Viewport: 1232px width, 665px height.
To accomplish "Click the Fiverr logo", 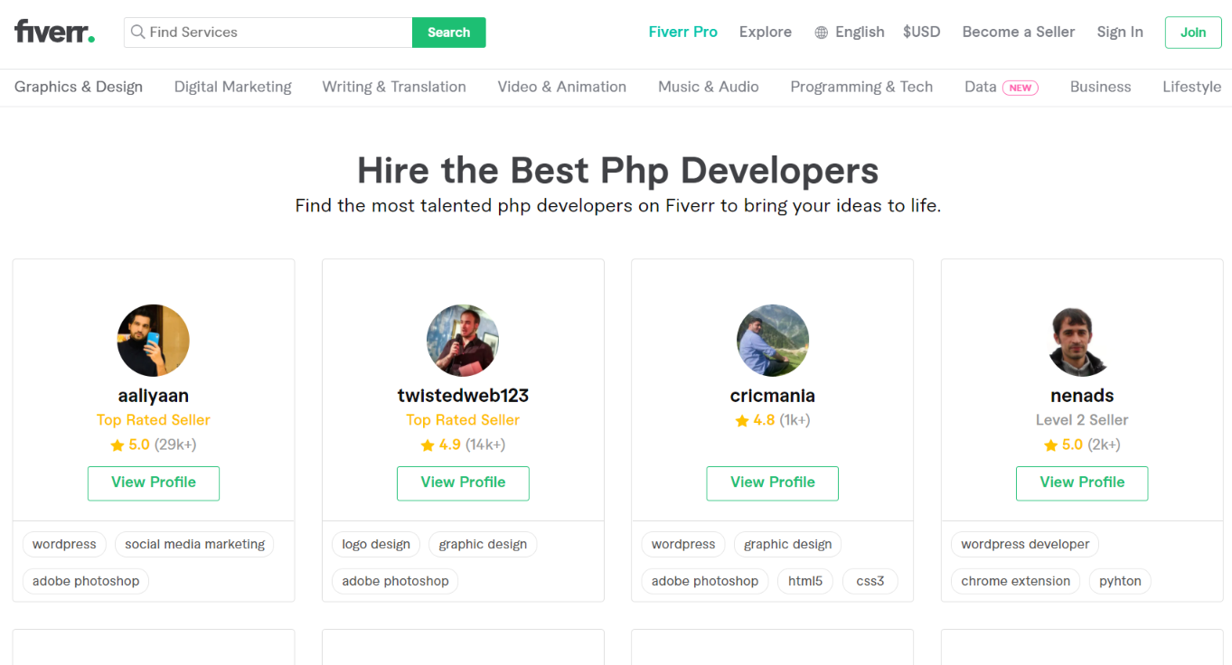I will point(54,32).
